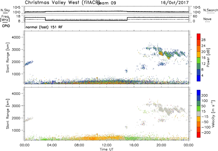Click the blue 200 Velocity swatch
This screenshot has height=151, width=218.
(x=199, y=93)
